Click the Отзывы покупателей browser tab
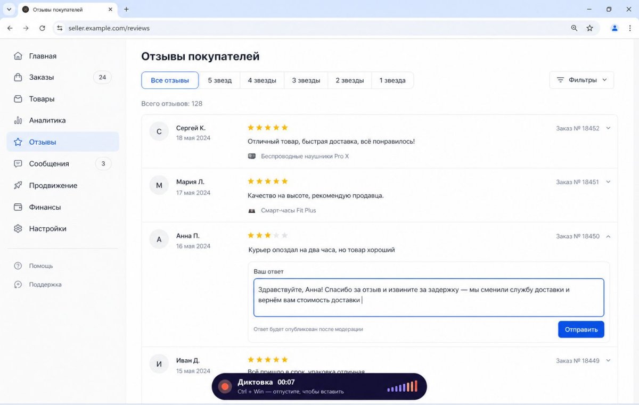Image resolution: width=639 pixels, height=405 pixels. (x=67, y=10)
